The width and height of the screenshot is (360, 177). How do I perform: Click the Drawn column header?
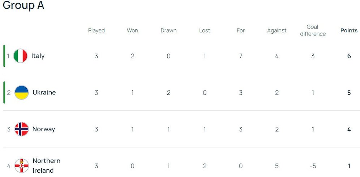tap(168, 30)
